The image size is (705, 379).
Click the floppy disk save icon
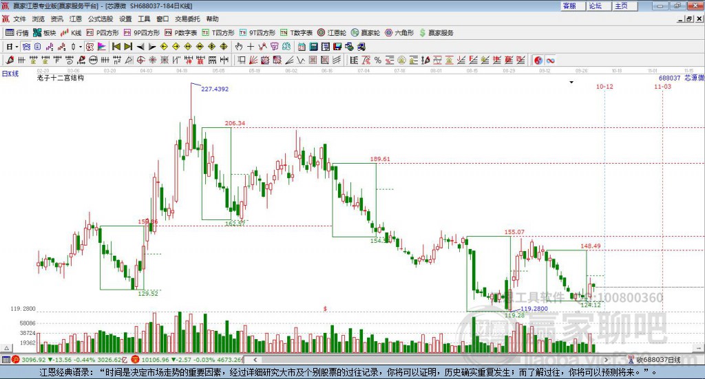(x=337, y=47)
